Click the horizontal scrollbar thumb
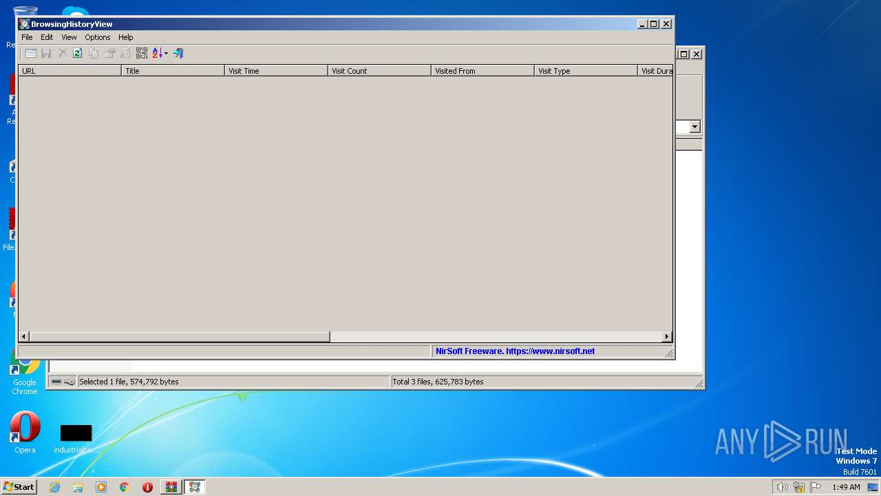881x496 pixels. pyautogui.click(x=180, y=336)
